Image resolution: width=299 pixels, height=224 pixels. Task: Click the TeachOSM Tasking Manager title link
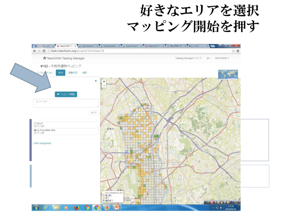[66, 58]
